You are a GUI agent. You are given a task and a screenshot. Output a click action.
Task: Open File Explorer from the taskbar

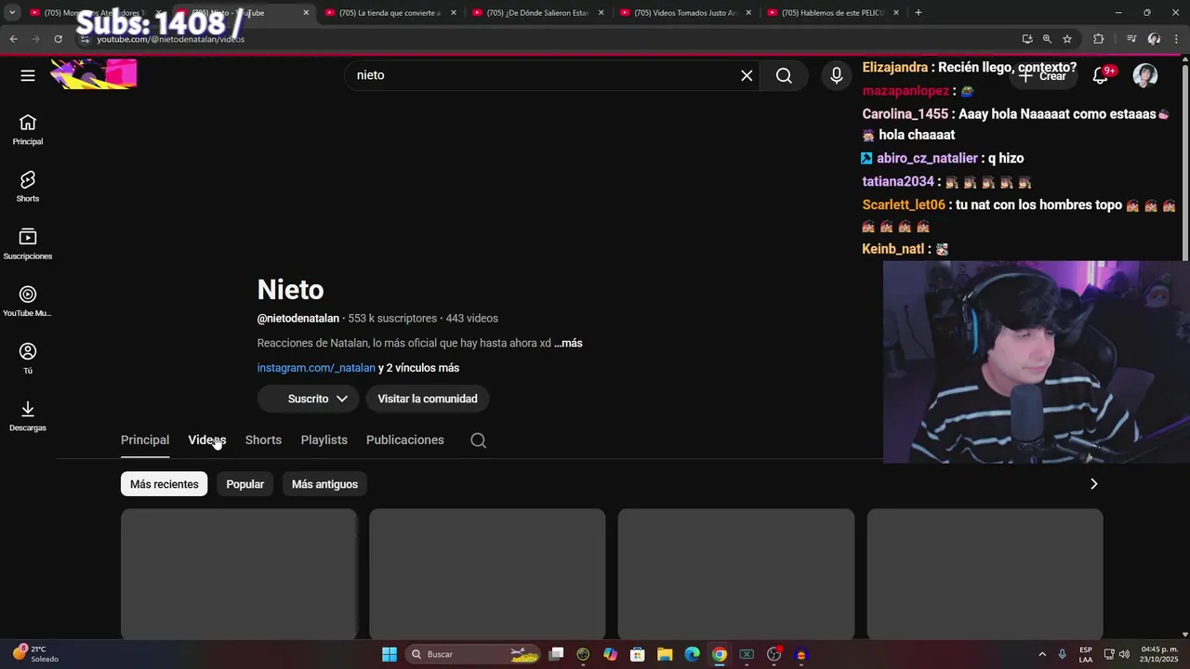[x=665, y=654]
